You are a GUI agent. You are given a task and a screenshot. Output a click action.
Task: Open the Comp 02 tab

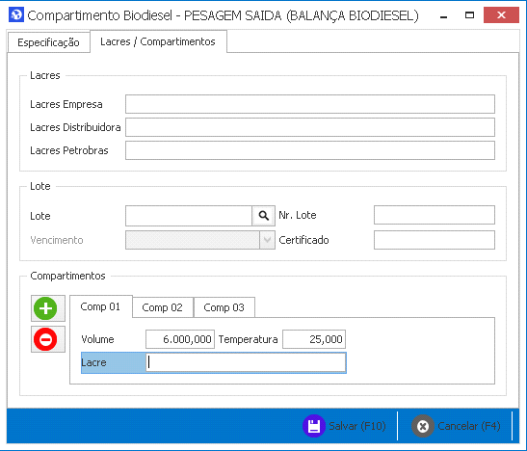coord(163,307)
